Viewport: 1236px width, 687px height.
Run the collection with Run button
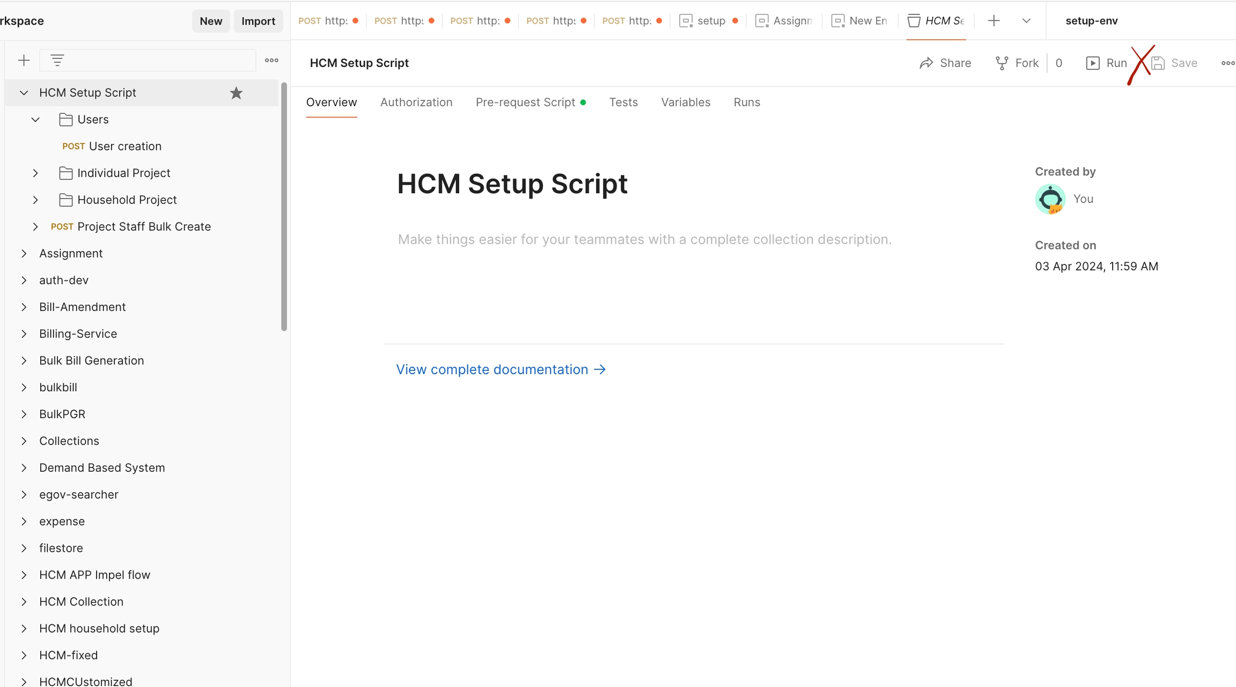1106,63
